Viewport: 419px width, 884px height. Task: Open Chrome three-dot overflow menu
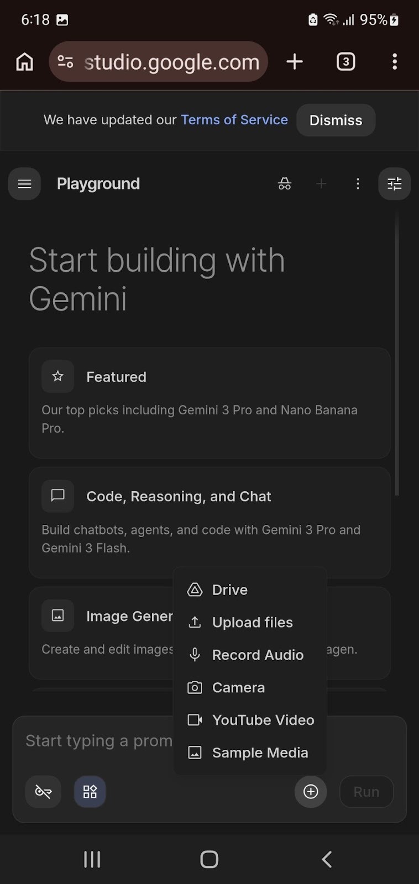(394, 62)
